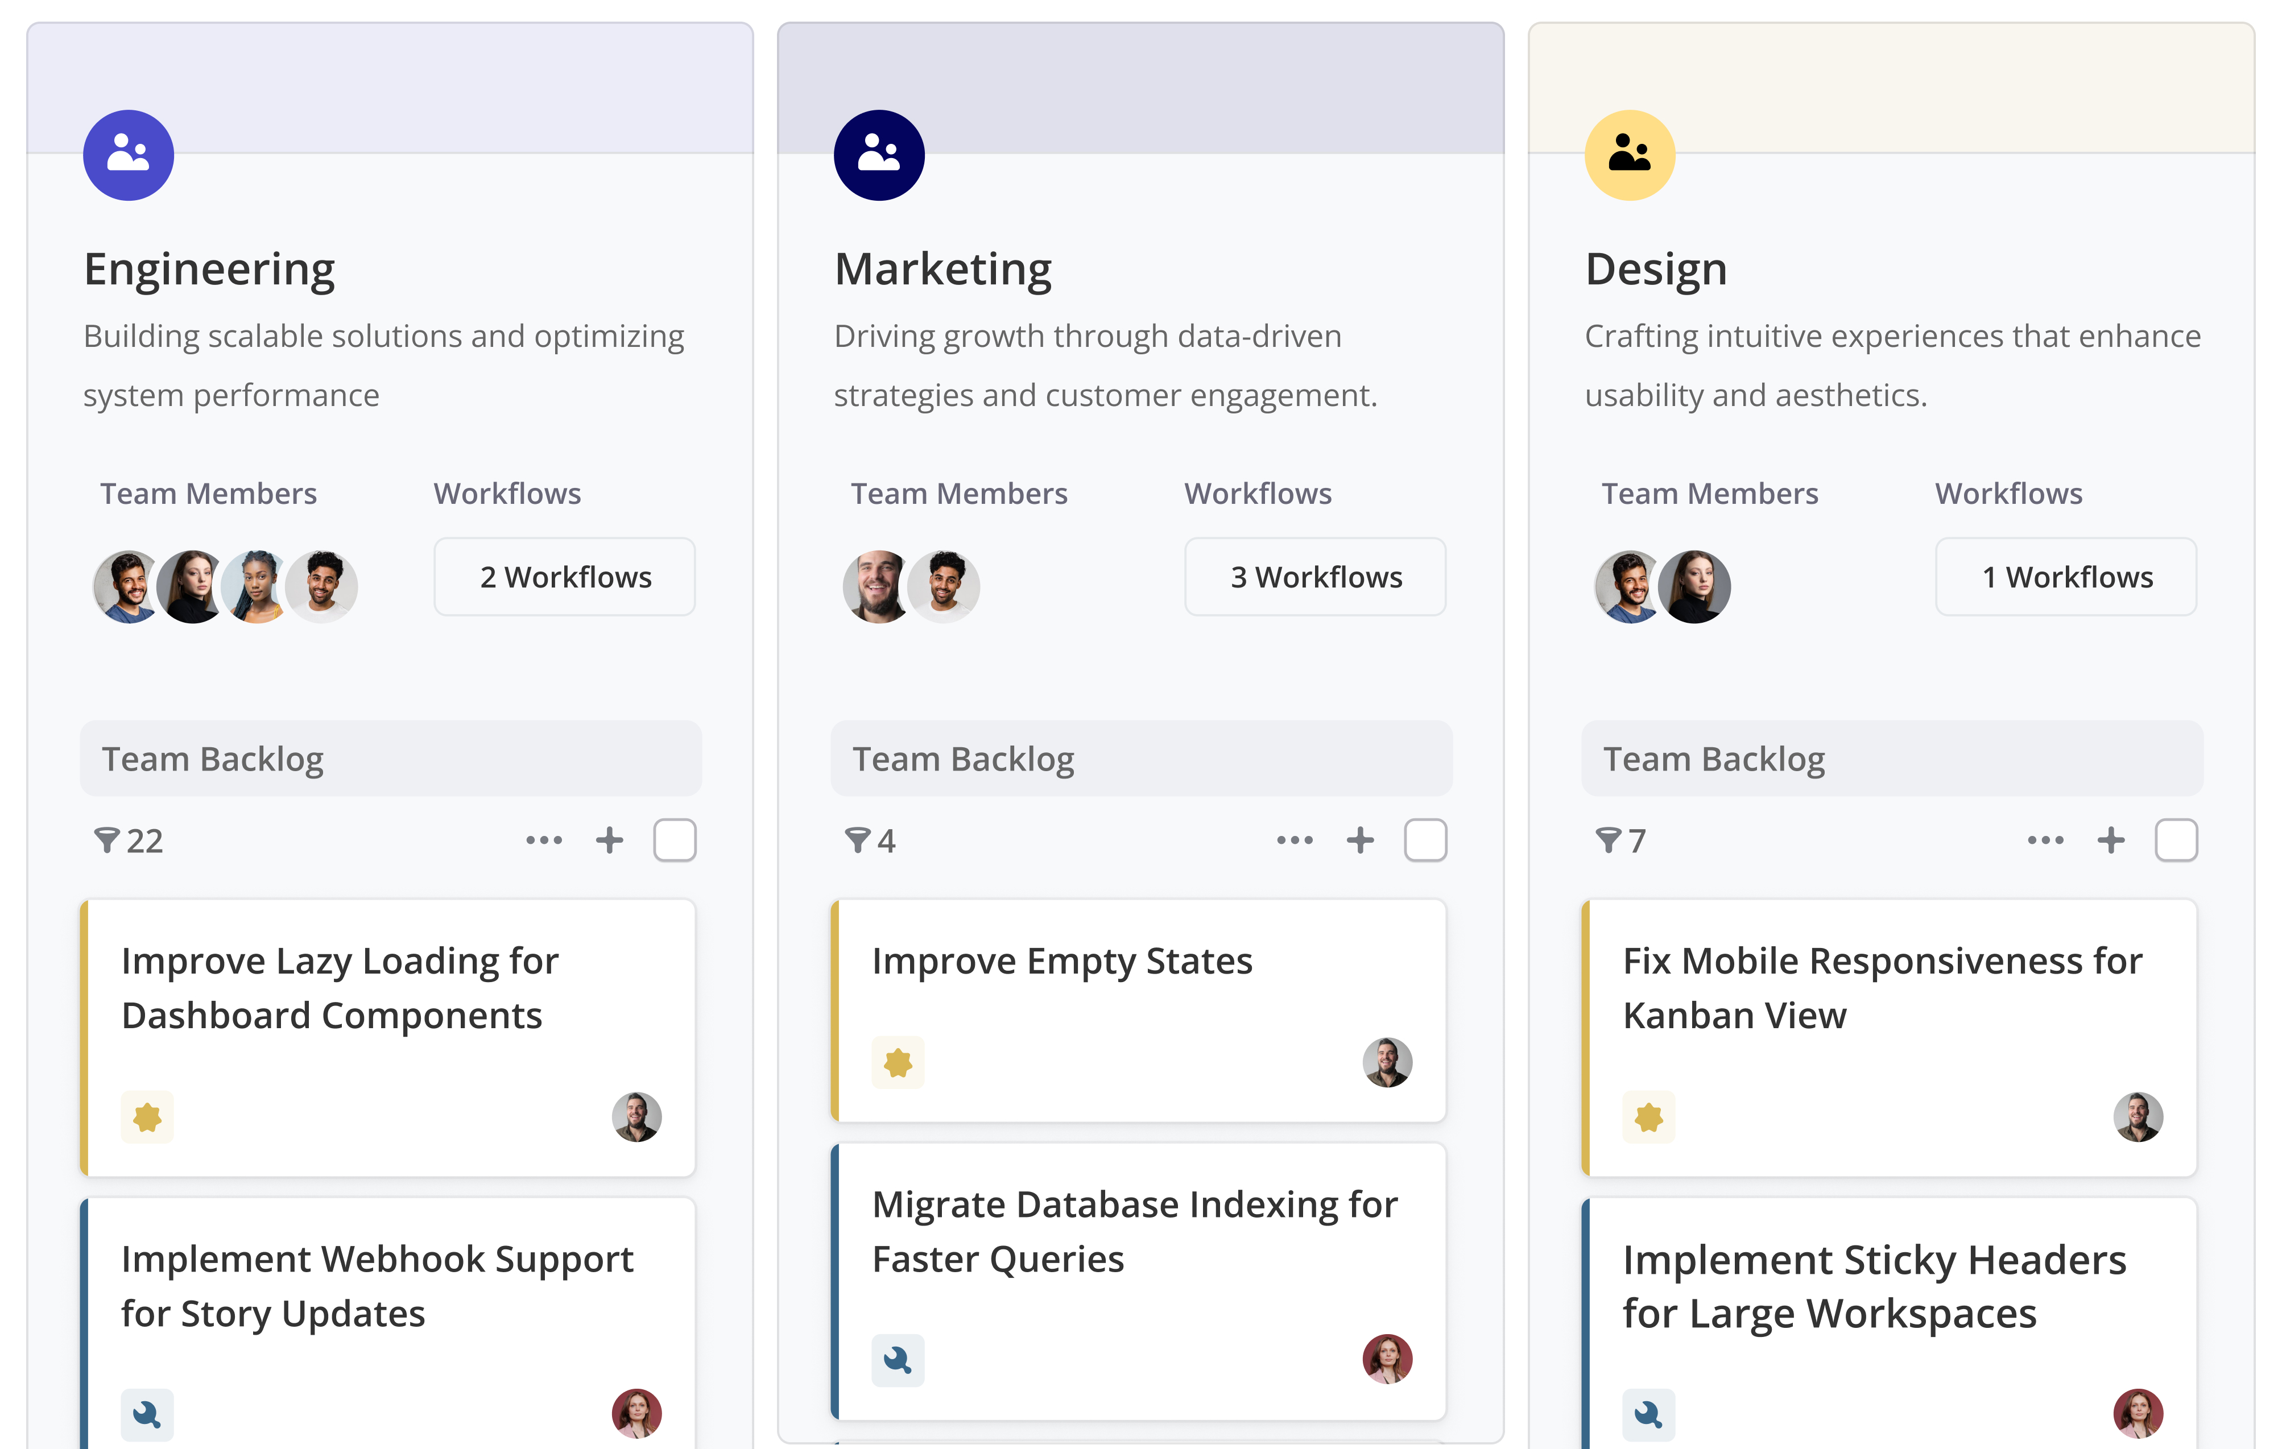Open Design's 1 Workflows button
This screenshot has height=1449, width=2282.
click(2066, 577)
